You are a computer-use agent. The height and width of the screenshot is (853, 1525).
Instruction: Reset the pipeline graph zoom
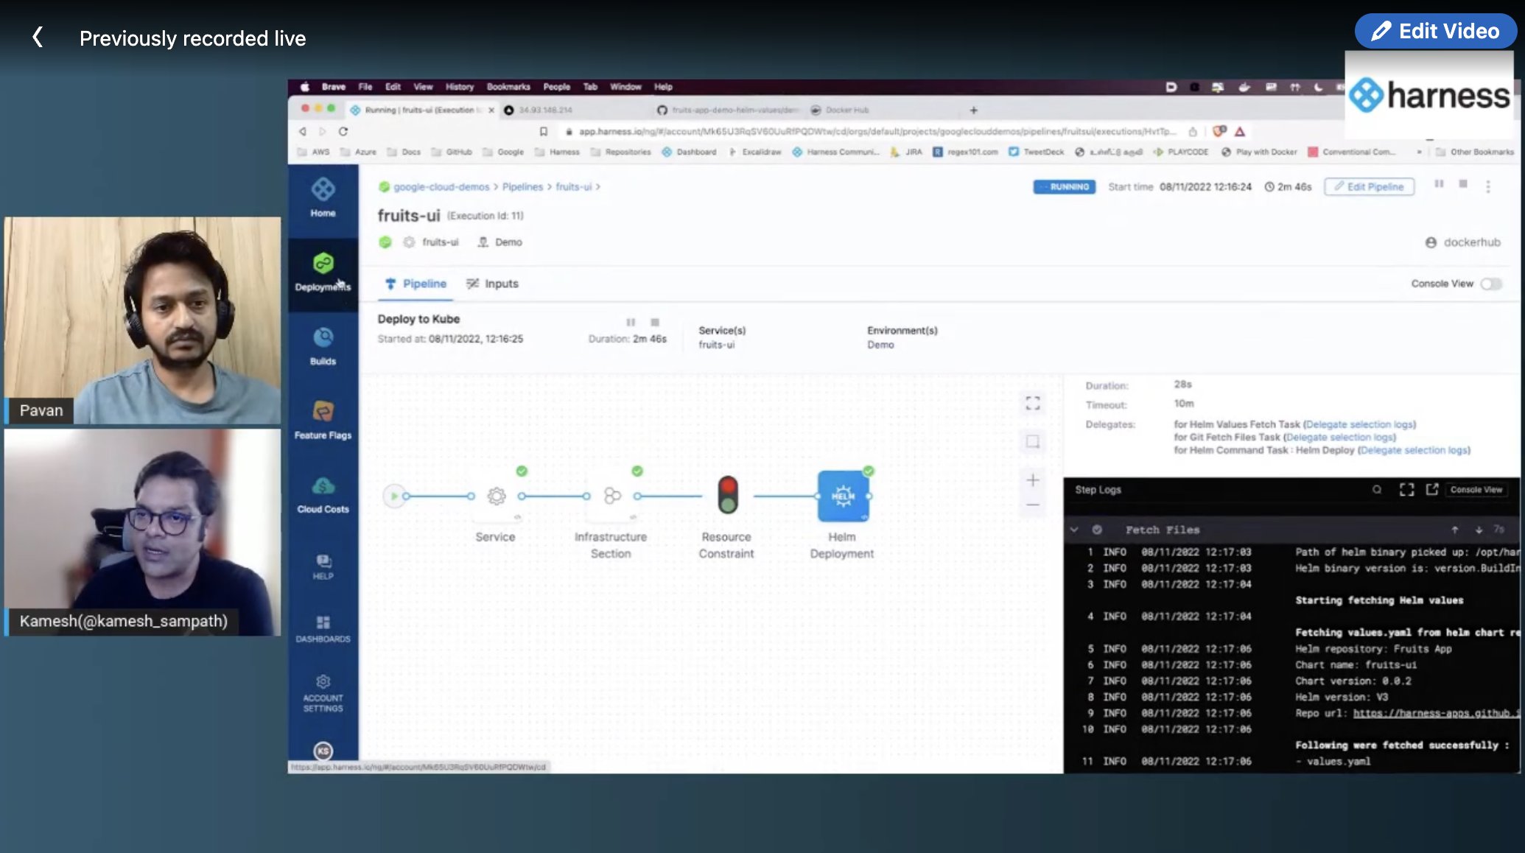1033,442
